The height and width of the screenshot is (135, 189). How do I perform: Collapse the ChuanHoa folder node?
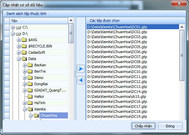click(30, 116)
